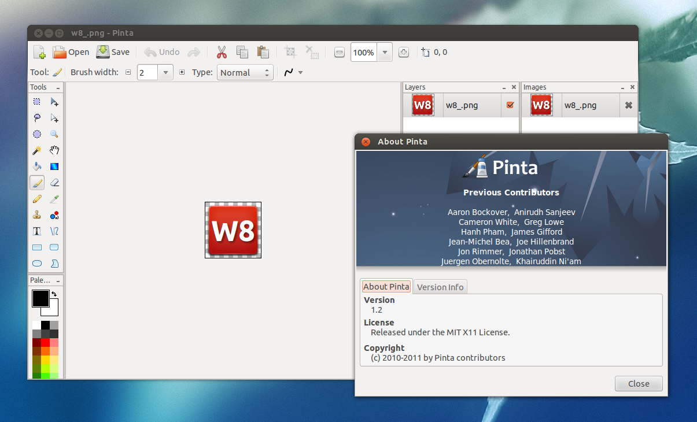697x422 pixels.
Task: Select the Paint Bucket tool
Action: click(37, 166)
